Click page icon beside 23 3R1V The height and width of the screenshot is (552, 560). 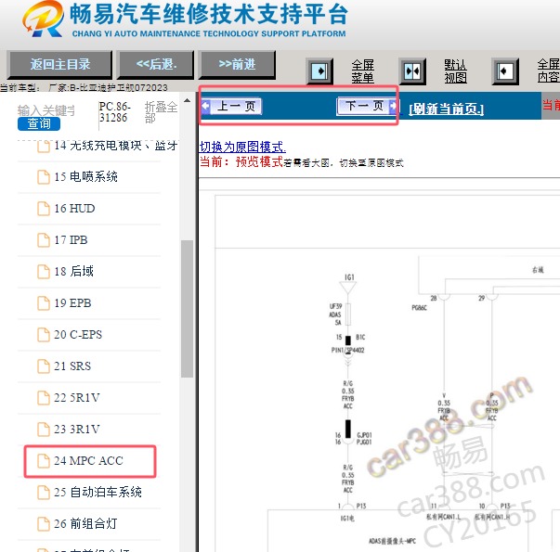44,429
